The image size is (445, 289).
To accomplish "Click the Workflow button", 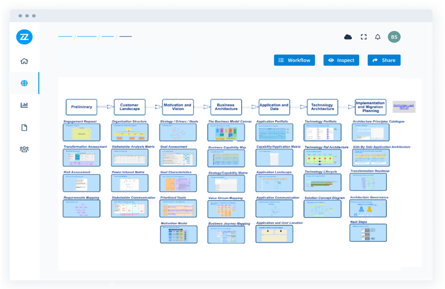I will (294, 60).
